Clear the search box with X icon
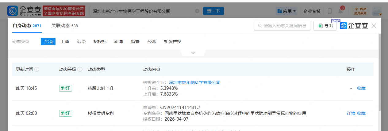The height and width of the screenshot is (131, 388). [197, 11]
